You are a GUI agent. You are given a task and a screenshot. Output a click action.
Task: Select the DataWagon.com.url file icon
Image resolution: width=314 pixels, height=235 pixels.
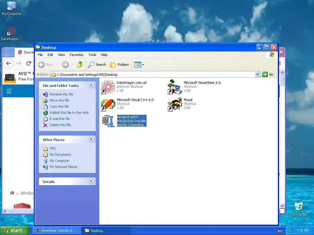[x=108, y=87]
